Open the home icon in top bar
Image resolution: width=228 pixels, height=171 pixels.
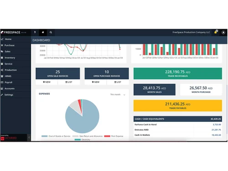click(43, 32)
